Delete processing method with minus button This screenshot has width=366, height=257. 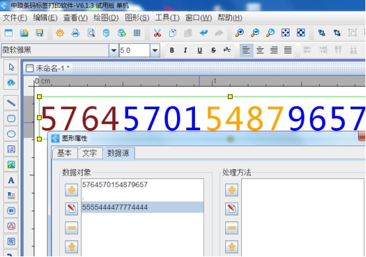231,227
